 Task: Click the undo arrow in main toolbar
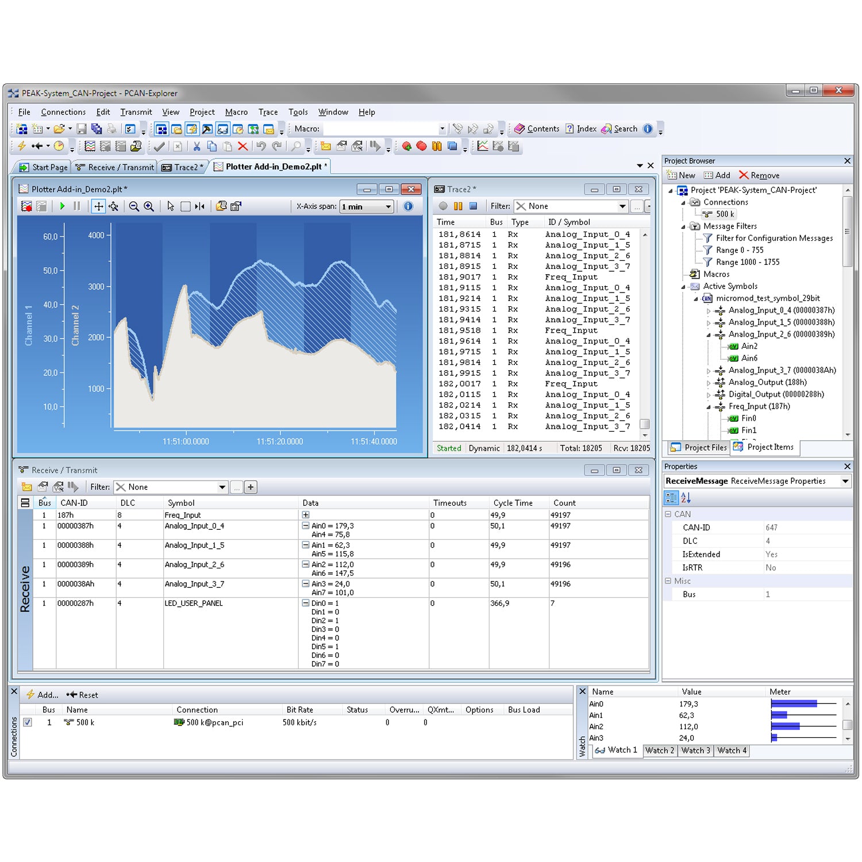(261, 147)
